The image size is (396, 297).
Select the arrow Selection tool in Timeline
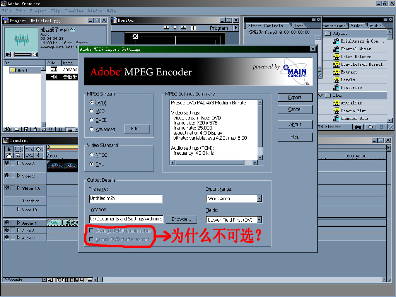tap(9, 149)
